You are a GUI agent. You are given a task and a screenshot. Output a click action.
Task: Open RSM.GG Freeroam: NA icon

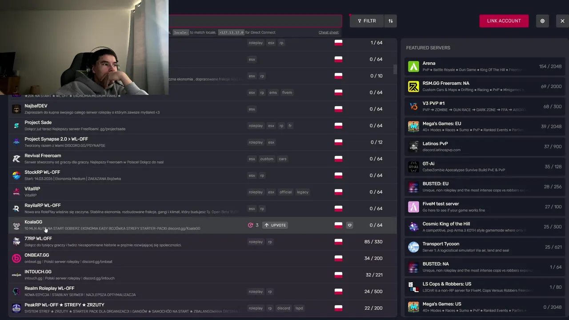[413, 87]
